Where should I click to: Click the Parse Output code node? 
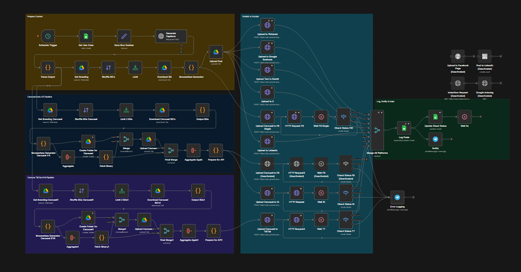[x=48, y=67]
